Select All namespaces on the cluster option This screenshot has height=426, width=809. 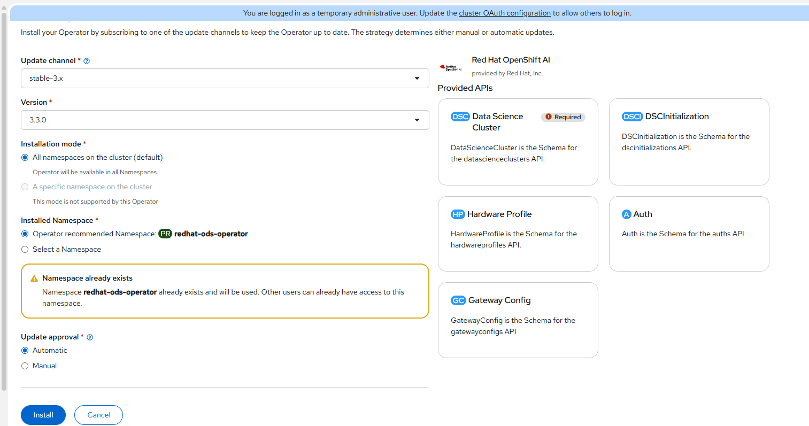click(x=25, y=157)
